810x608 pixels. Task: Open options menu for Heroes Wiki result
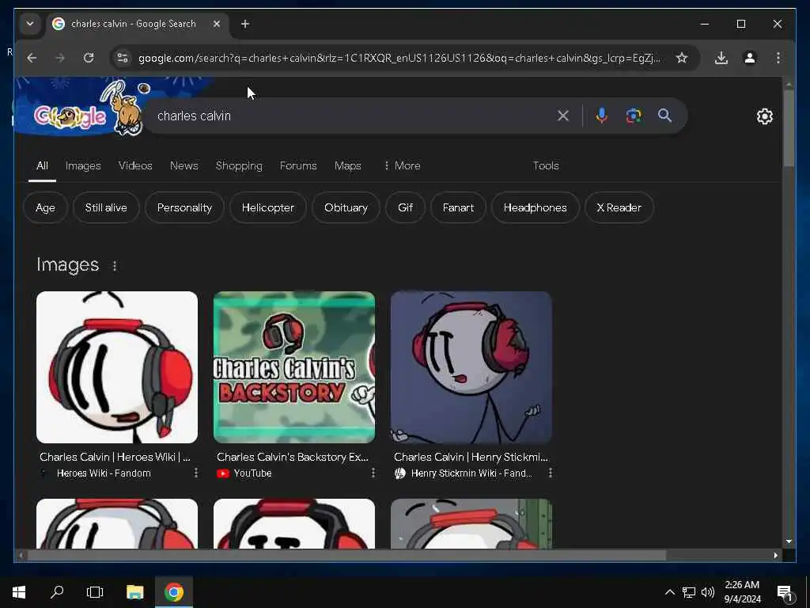click(196, 473)
